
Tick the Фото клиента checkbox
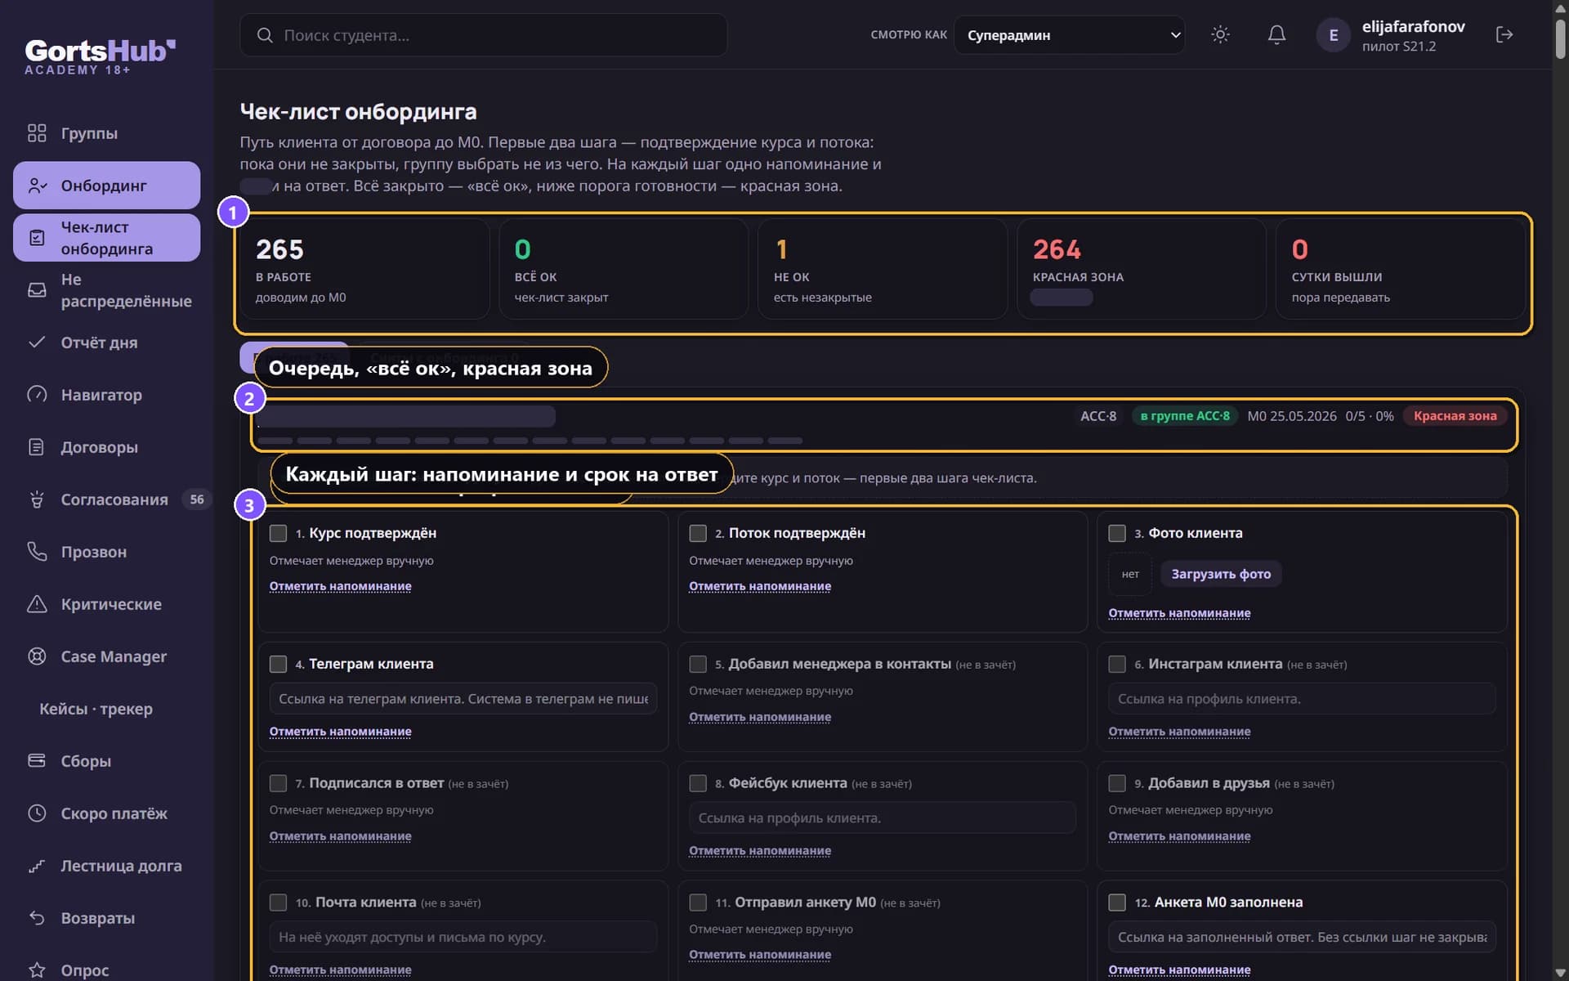pos(1117,533)
